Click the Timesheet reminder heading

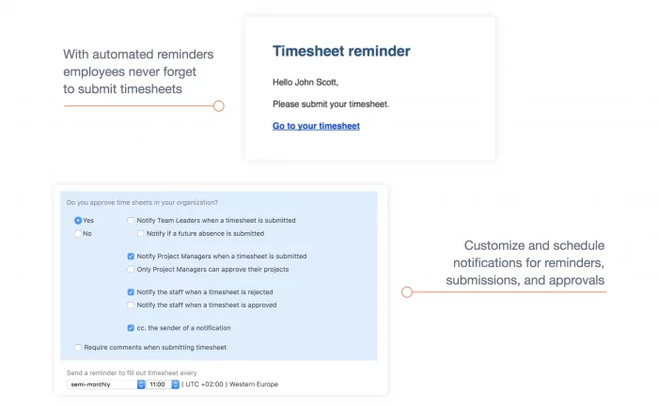[x=341, y=51]
